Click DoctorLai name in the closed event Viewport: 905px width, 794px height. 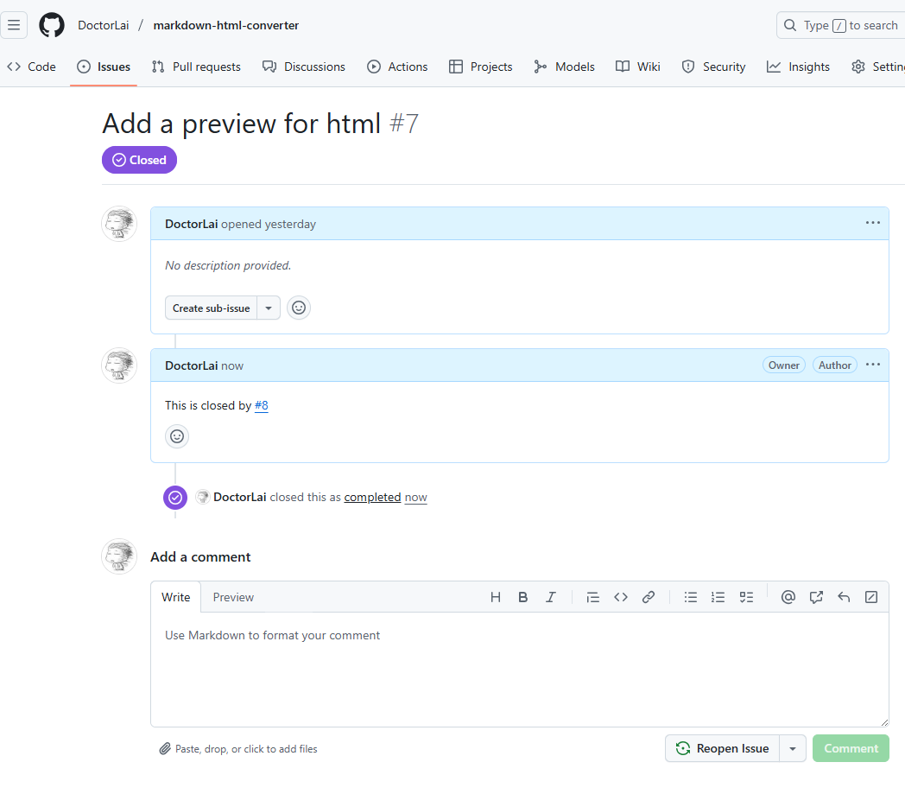(x=239, y=497)
